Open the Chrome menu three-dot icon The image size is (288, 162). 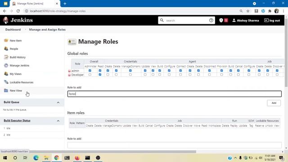(x=283, y=11)
